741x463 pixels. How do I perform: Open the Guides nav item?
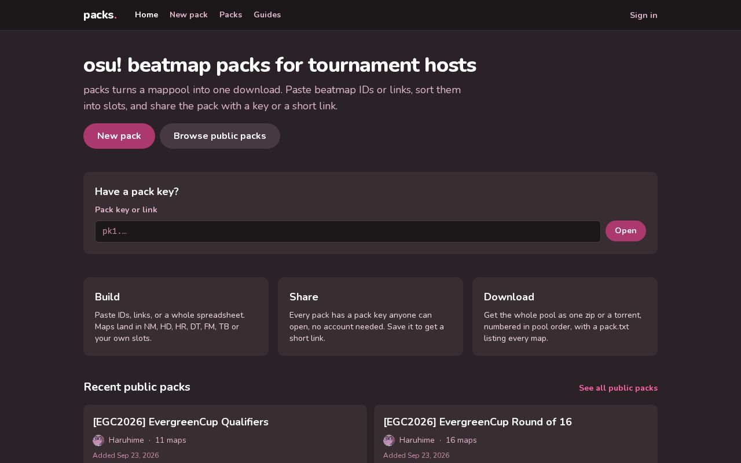pos(267,15)
